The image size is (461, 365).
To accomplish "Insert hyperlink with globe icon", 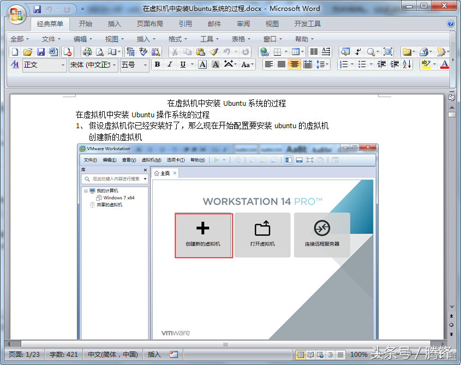I will pyautogui.click(x=264, y=52).
